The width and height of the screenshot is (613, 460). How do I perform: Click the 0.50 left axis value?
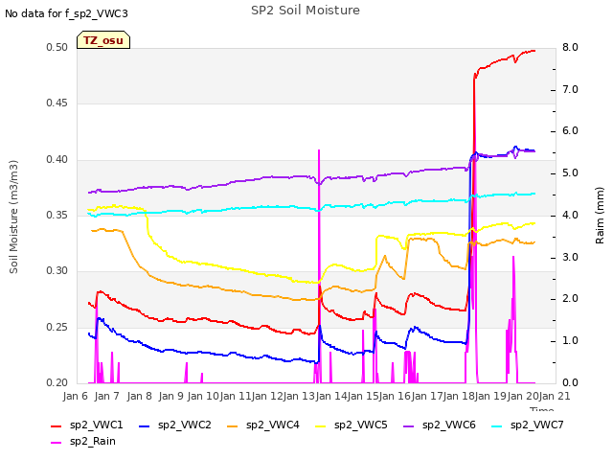click(57, 47)
